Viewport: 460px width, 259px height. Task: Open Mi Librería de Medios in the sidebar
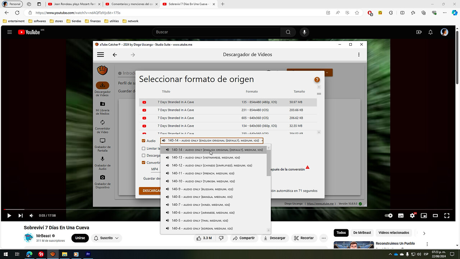point(102,108)
